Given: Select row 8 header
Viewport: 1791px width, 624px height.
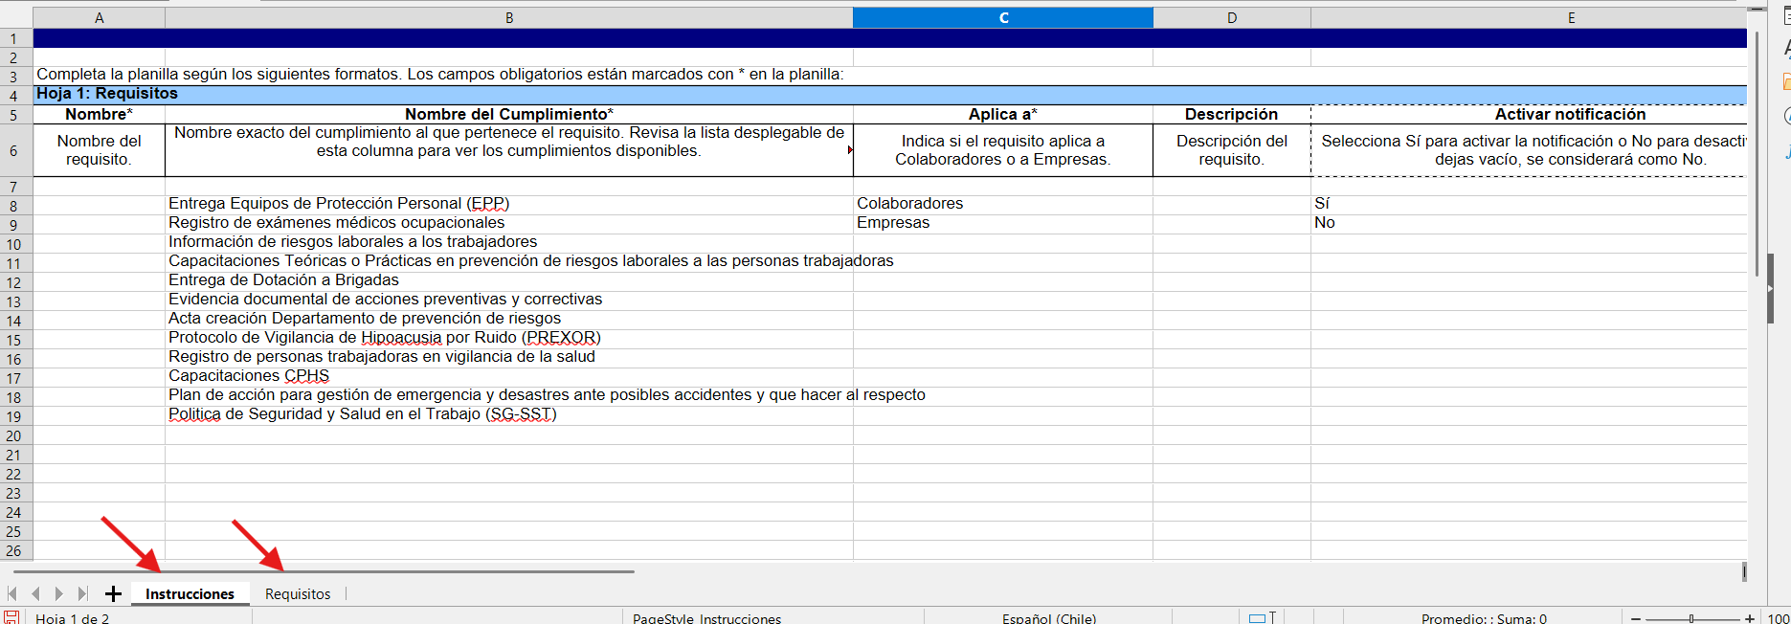Looking at the screenshot, I should (x=13, y=206).
